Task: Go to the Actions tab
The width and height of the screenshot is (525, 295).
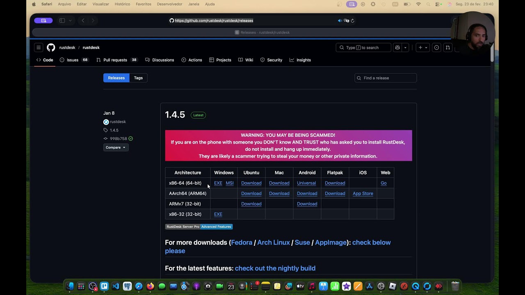Action: (x=192, y=60)
